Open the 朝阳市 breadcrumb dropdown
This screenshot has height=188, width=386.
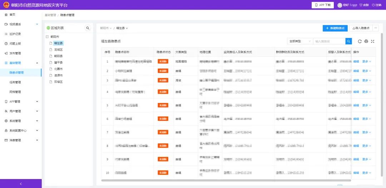tap(106, 28)
